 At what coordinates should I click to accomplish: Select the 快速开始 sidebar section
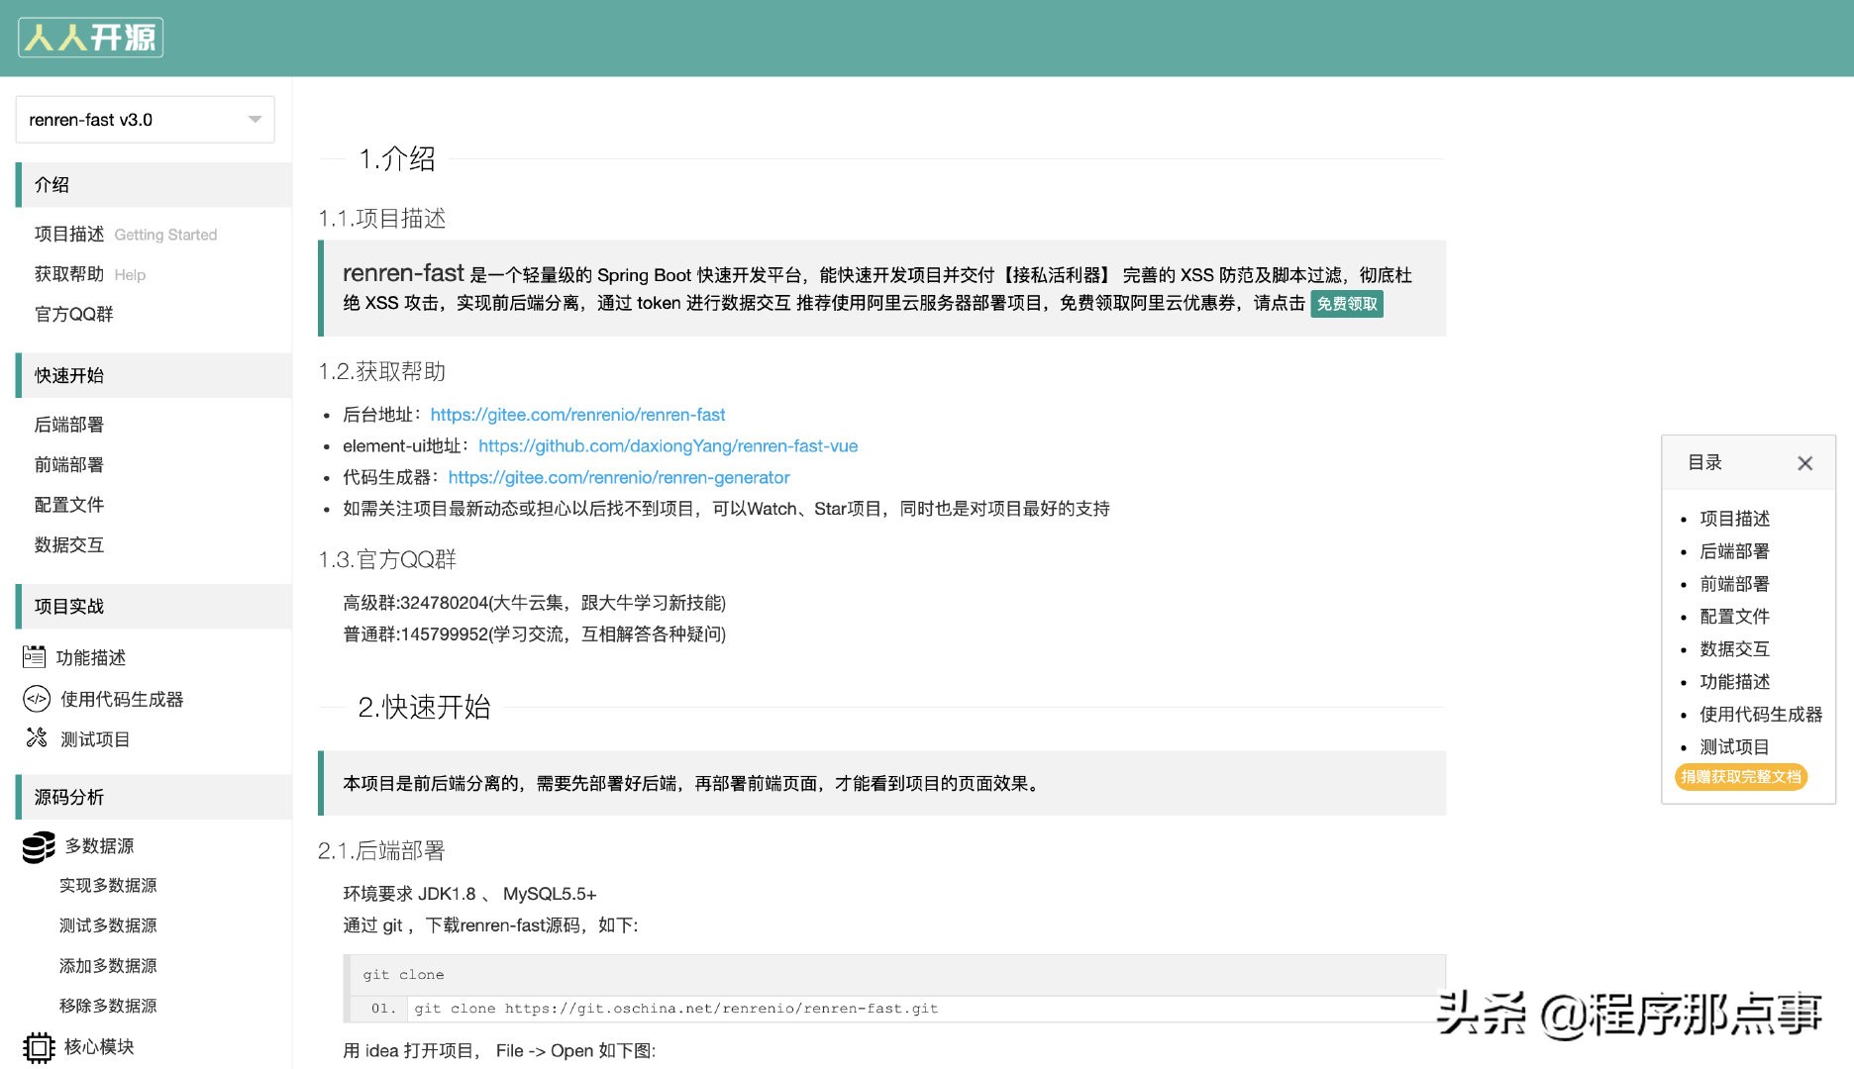click(x=154, y=375)
